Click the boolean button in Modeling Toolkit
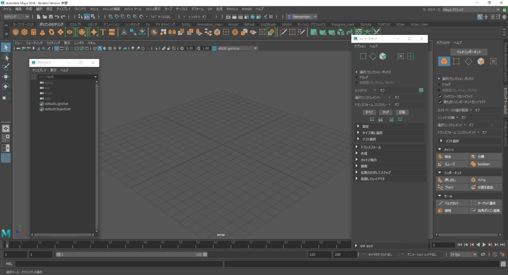The width and height of the screenshot is (508, 275). [x=485, y=164]
